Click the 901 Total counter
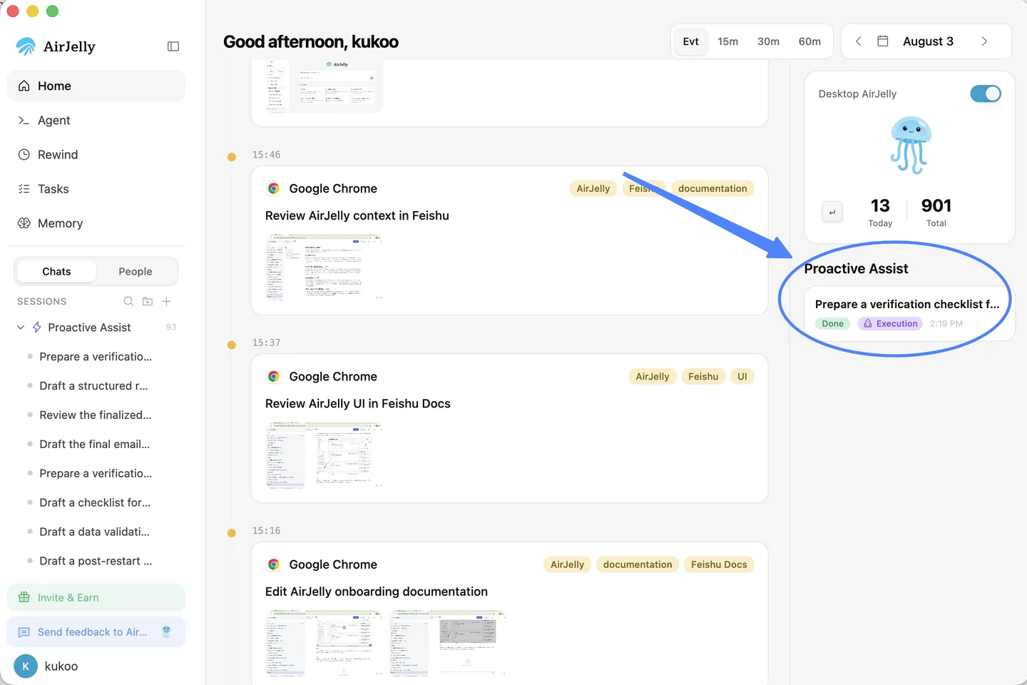Image resolution: width=1027 pixels, height=685 pixels. (x=936, y=212)
